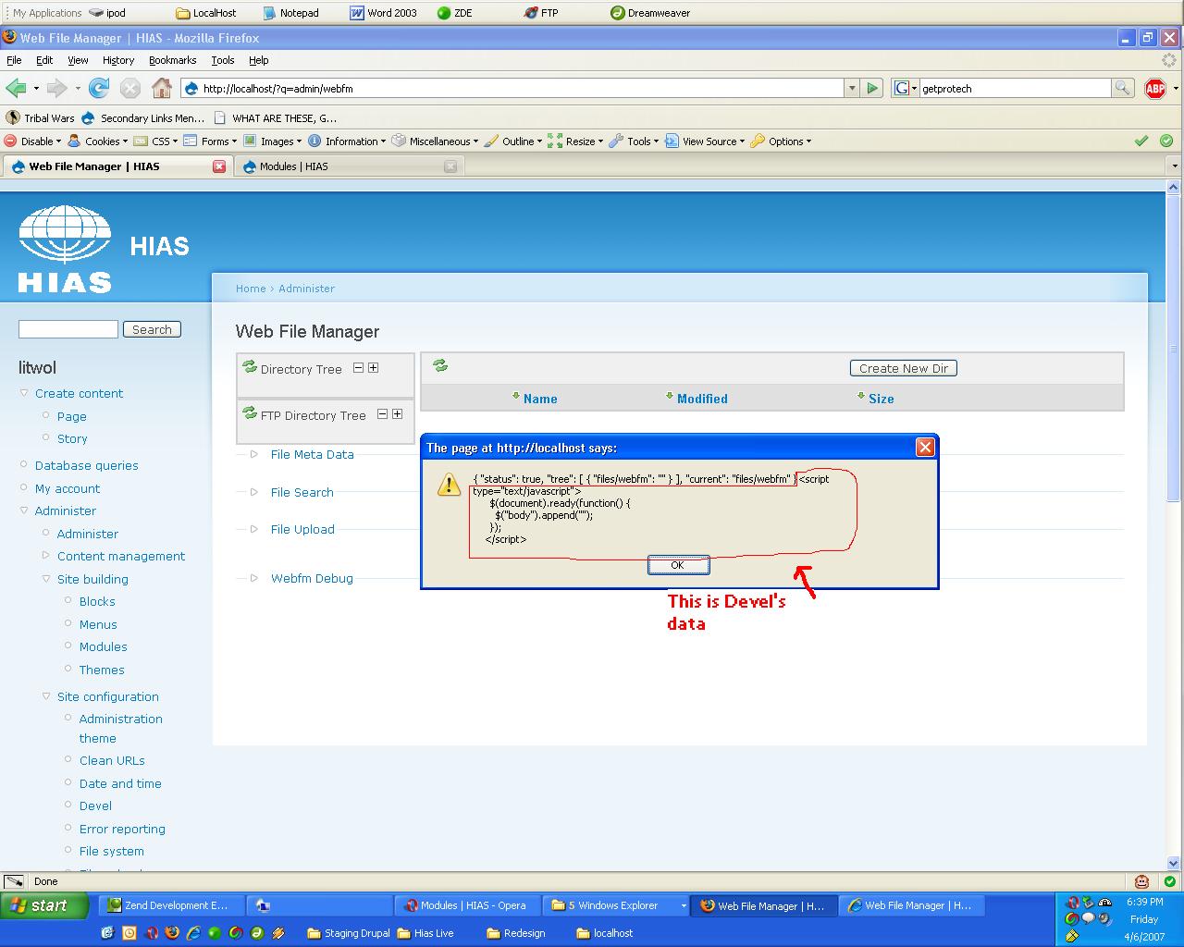This screenshot has width=1184, height=947.
Task: Open the View Source toolbar menu
Action: [704, 141]
